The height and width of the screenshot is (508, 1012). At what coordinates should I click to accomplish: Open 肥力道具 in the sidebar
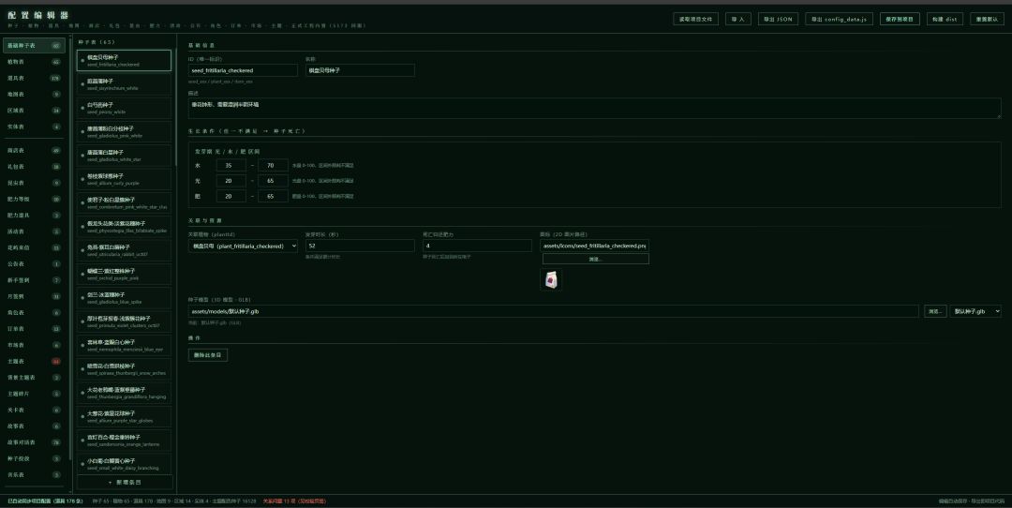click(x=34, y=215)
